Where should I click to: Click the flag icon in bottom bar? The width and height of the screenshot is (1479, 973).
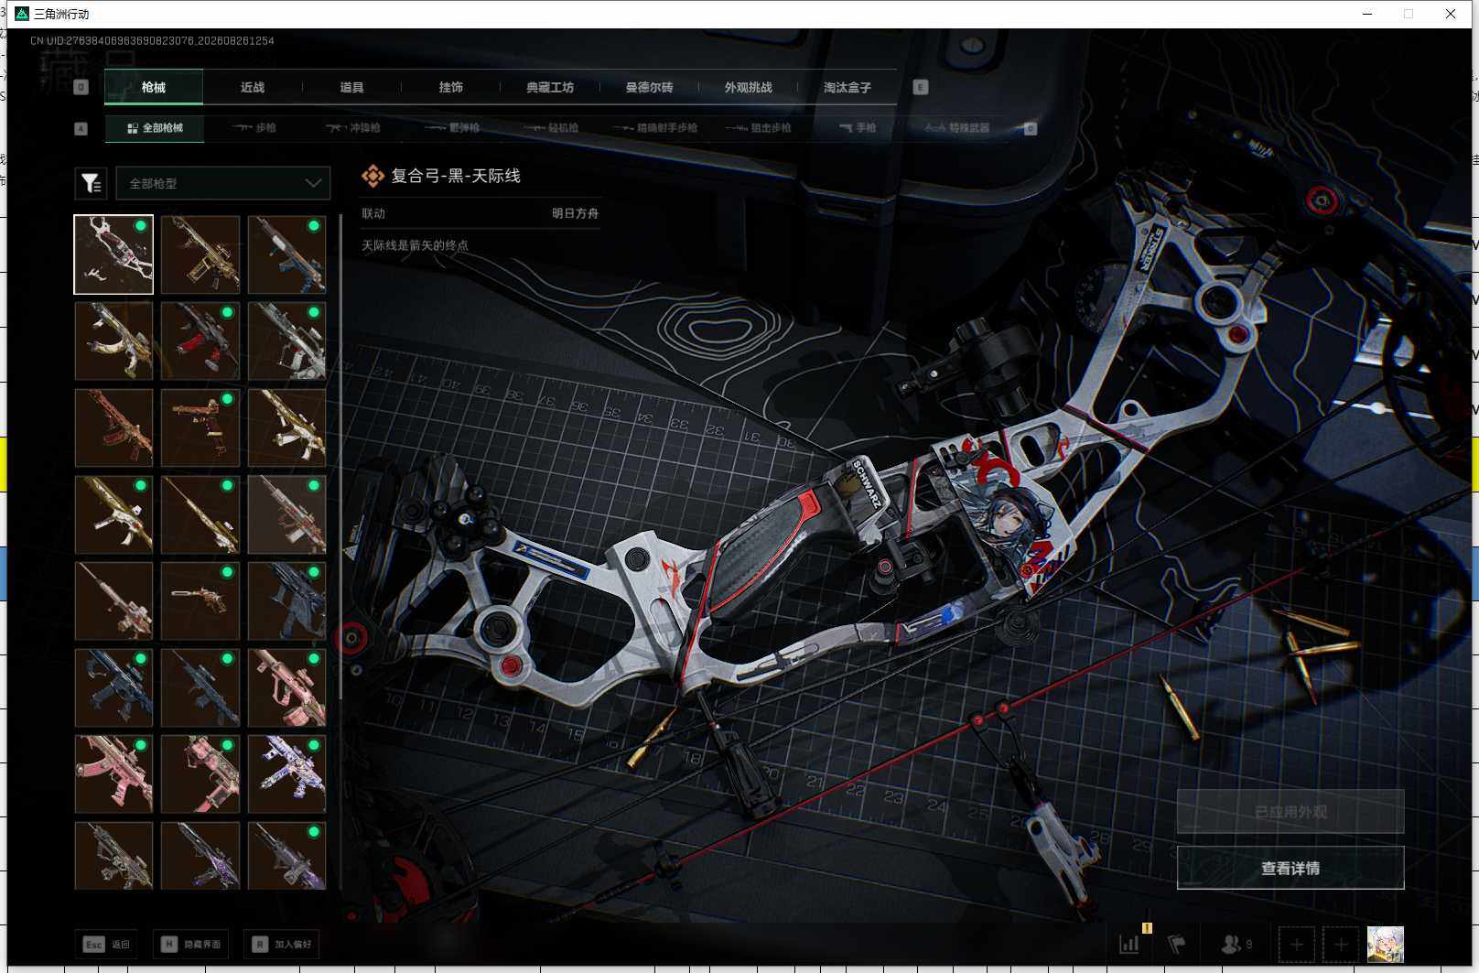(x=1177, y=944)
